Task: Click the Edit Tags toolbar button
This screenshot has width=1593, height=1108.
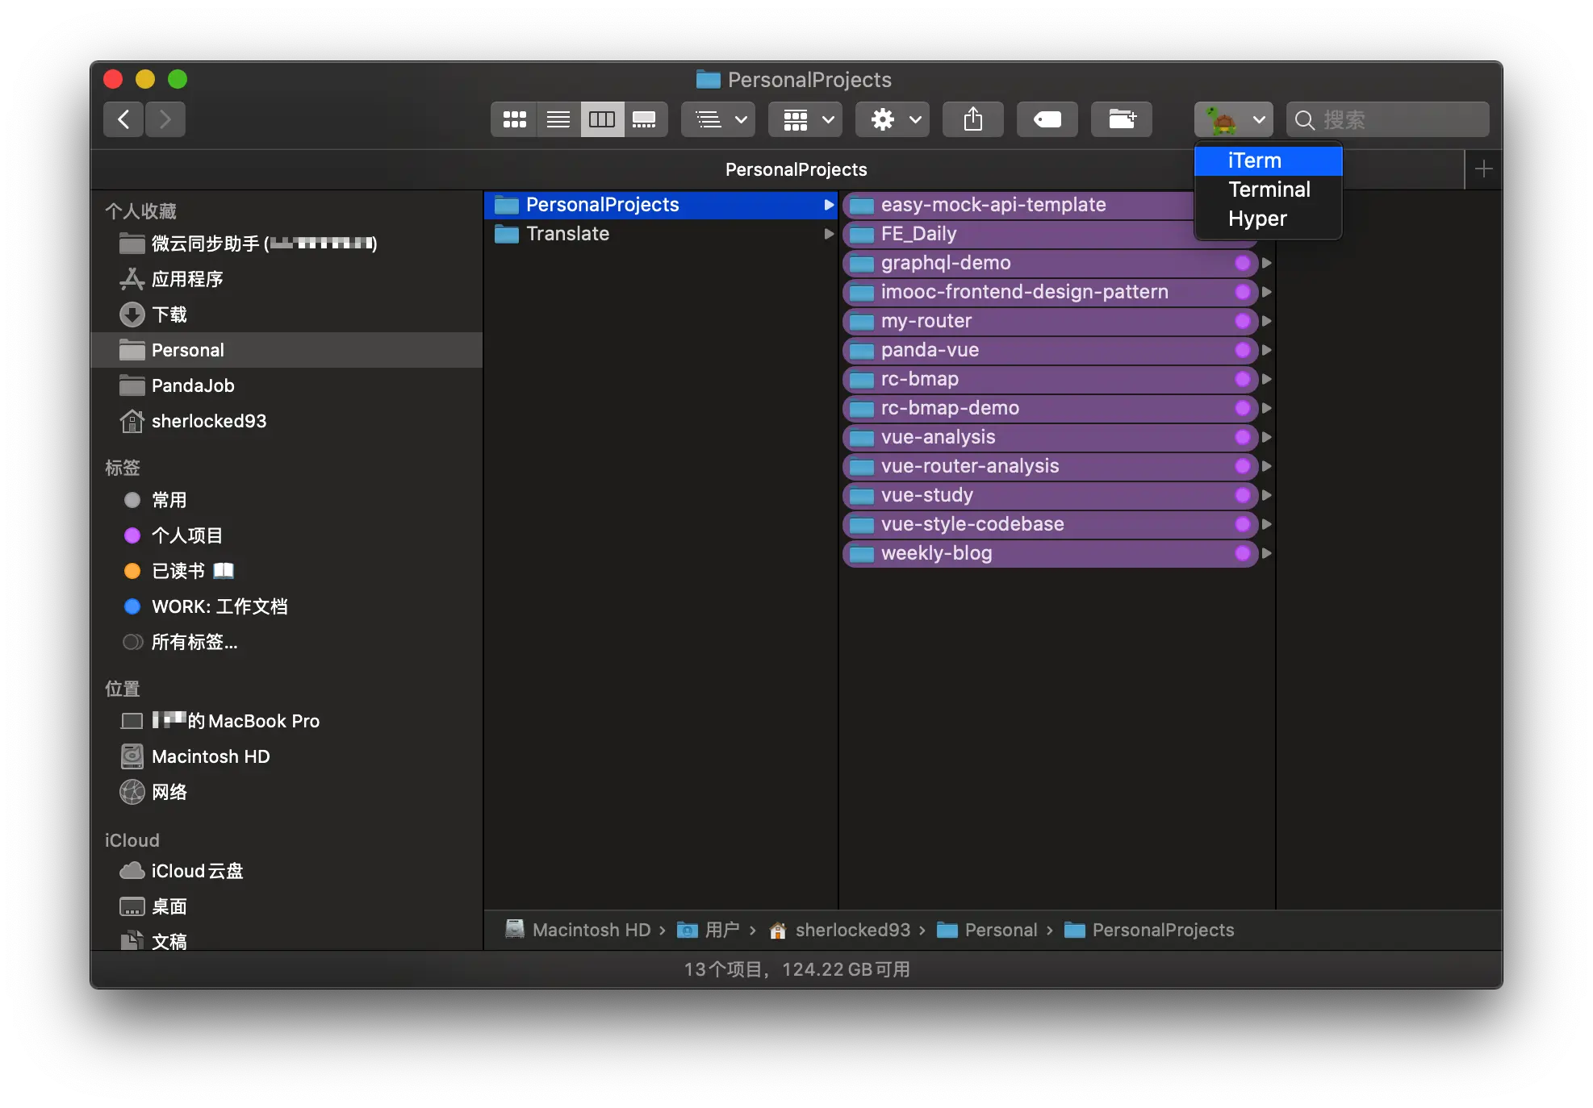Action: 1047,119
